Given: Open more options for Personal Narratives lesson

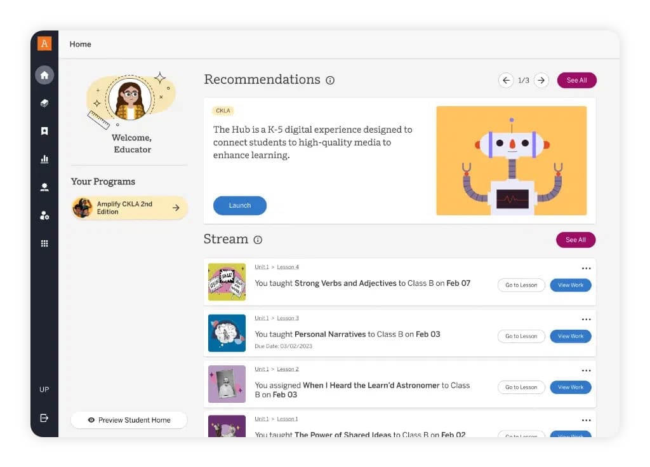Looking at the screenshot, I should [586, 320].
